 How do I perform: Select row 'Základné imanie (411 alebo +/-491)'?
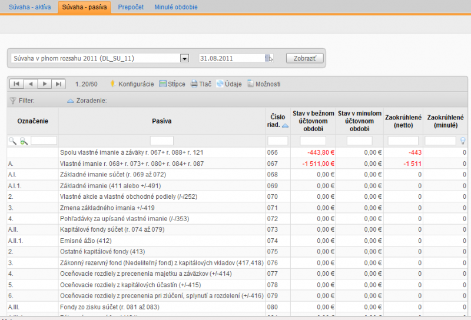(237, 186)
